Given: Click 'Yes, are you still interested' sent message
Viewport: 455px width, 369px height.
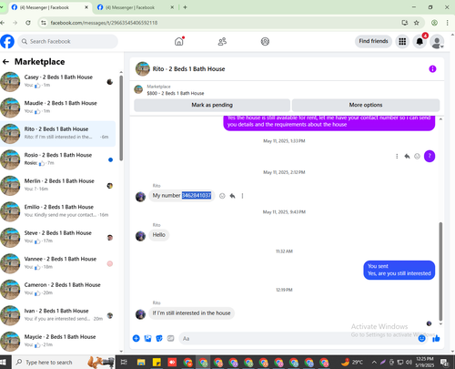Looking at the screenshot, I should [399, 270].
